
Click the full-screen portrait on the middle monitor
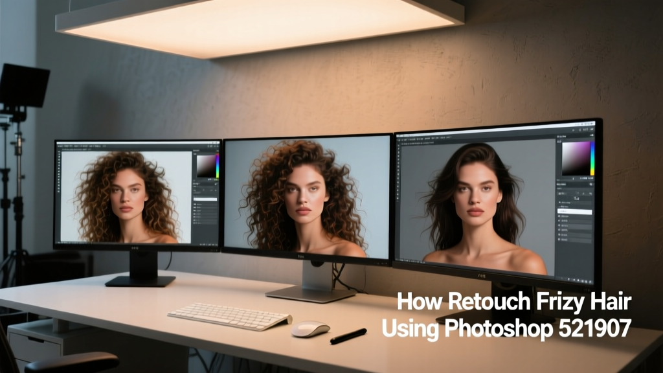(307, 197)
